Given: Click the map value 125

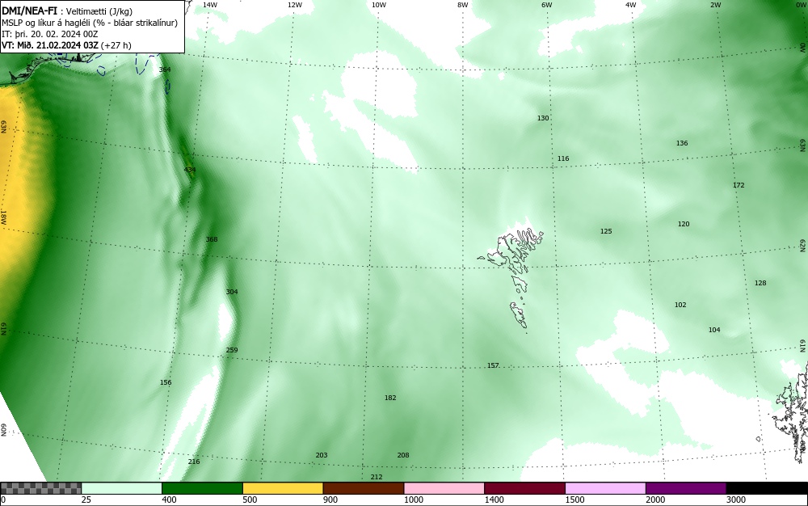Looking at the screenshot, I should pyautogui.click(x=606, y=231).
